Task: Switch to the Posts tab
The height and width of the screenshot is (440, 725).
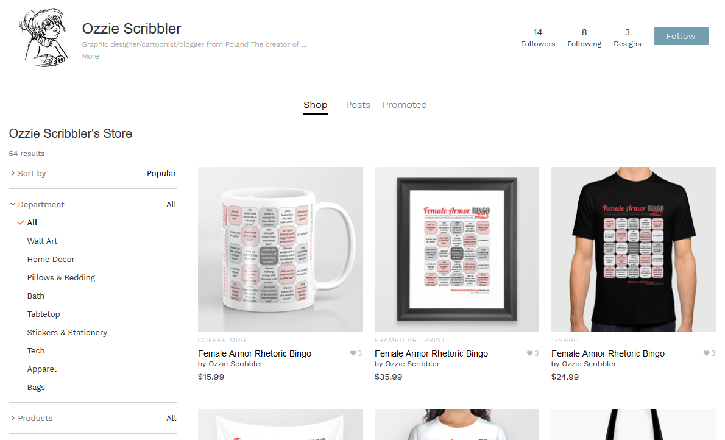Action: pyautogui.click(x=358, y=105)
